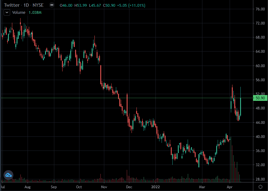Collapse the indicator legend with chevron button

tap(7, 13)
